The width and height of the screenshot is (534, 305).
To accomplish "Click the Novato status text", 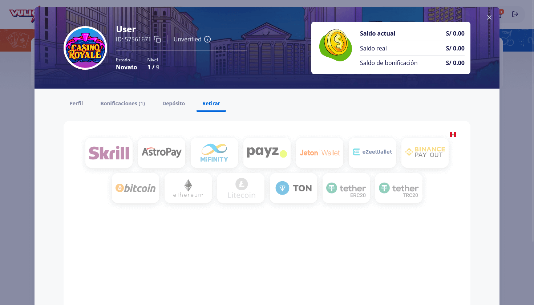I will [x=126, y=67].
